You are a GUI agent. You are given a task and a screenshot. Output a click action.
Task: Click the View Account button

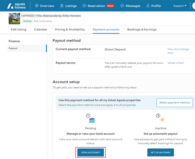(x=90, y=152)
